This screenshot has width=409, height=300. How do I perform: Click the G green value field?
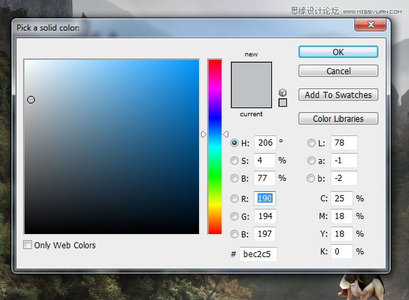[265, 216]
